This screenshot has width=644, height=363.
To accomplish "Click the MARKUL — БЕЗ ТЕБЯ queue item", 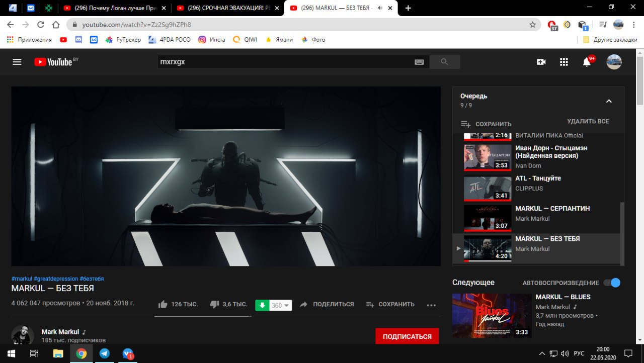I will (536, 249).
